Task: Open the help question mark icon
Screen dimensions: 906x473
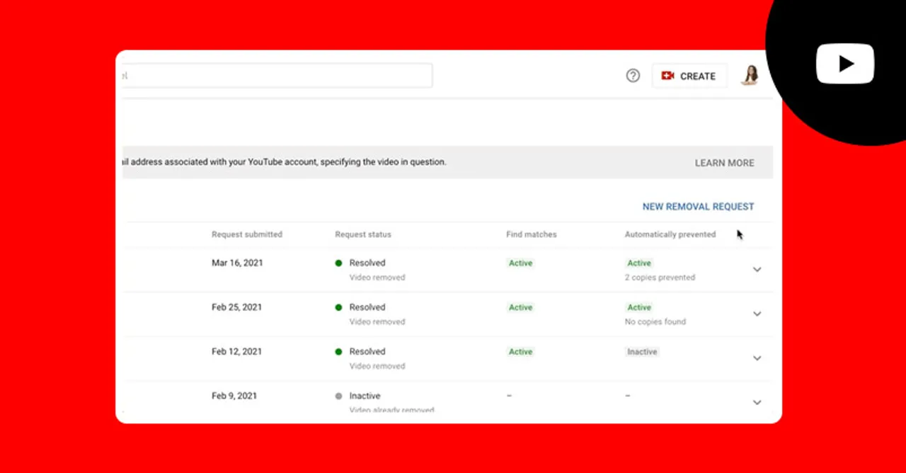Action: [x=633, y=76]
